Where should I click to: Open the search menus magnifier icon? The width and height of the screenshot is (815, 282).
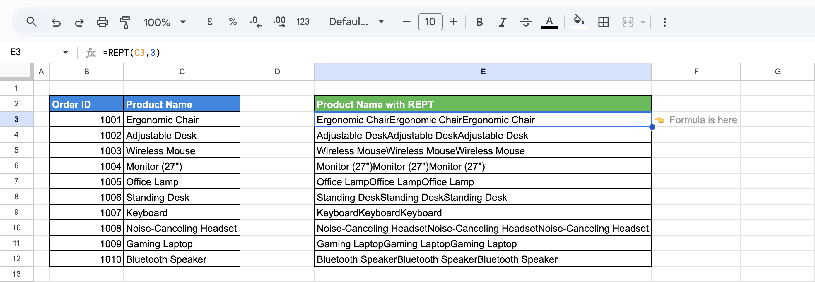(x=31, y=22)
